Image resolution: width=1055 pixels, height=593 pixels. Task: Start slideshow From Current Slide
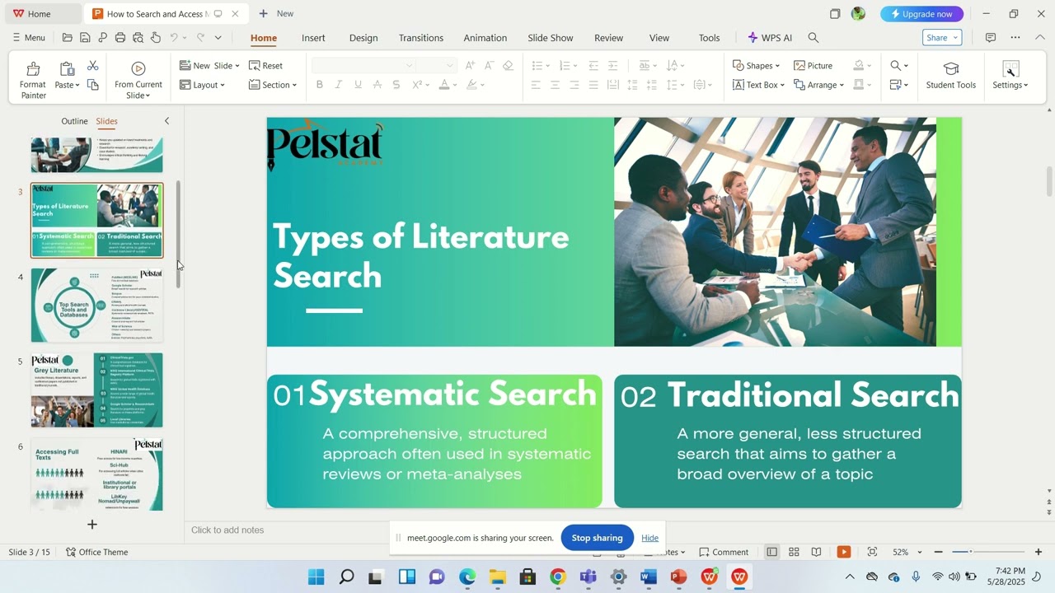click(138, 79)
